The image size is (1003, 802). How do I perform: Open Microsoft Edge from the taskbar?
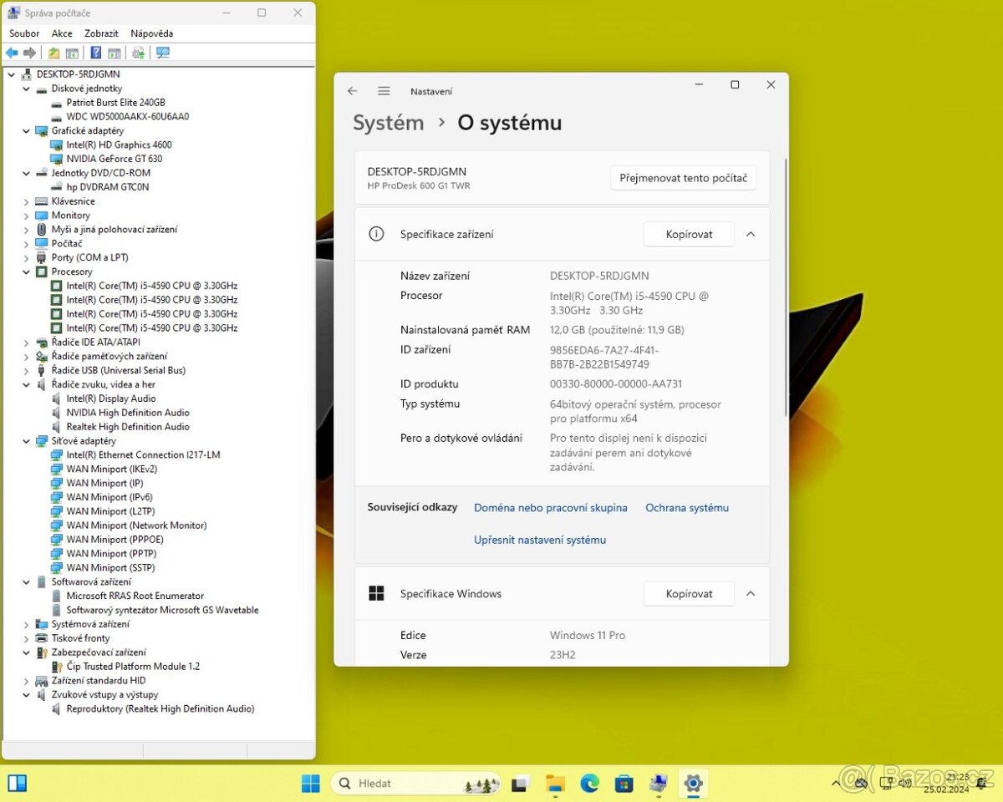click(x=589, y=784)
